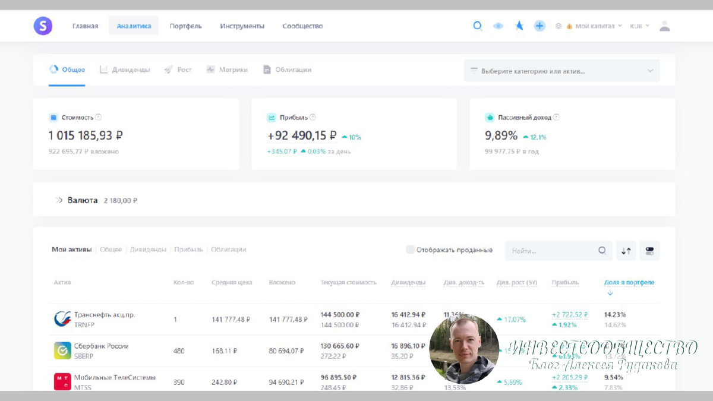This screenshot has width=713, height=401.
Task: Click Средняя цена column header
Action: [x=232, y=282]
